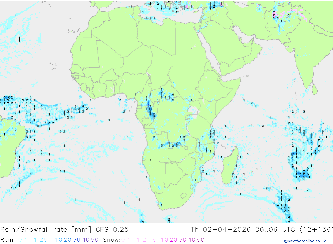Select the Snow 50 legend value
Screen dimensions: 333x244
(x=201, y=240)
